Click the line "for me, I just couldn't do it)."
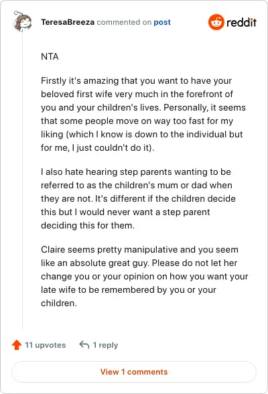Screen dimensions: 268x394 tap(97, 147)
